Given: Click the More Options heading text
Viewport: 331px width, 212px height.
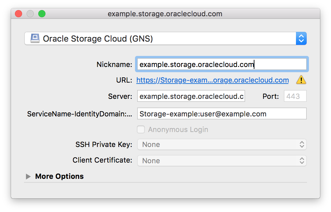Looking at the screenshot, I should pyautogui.click(x=59, y=176).
